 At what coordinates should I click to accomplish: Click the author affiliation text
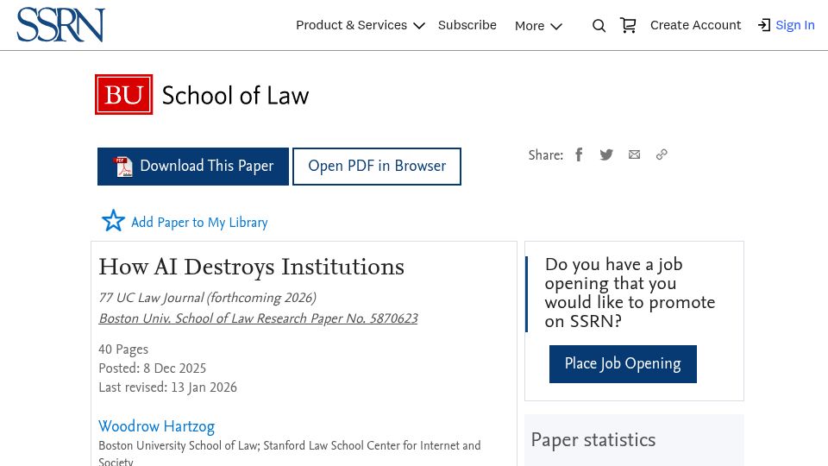point(290,453)
